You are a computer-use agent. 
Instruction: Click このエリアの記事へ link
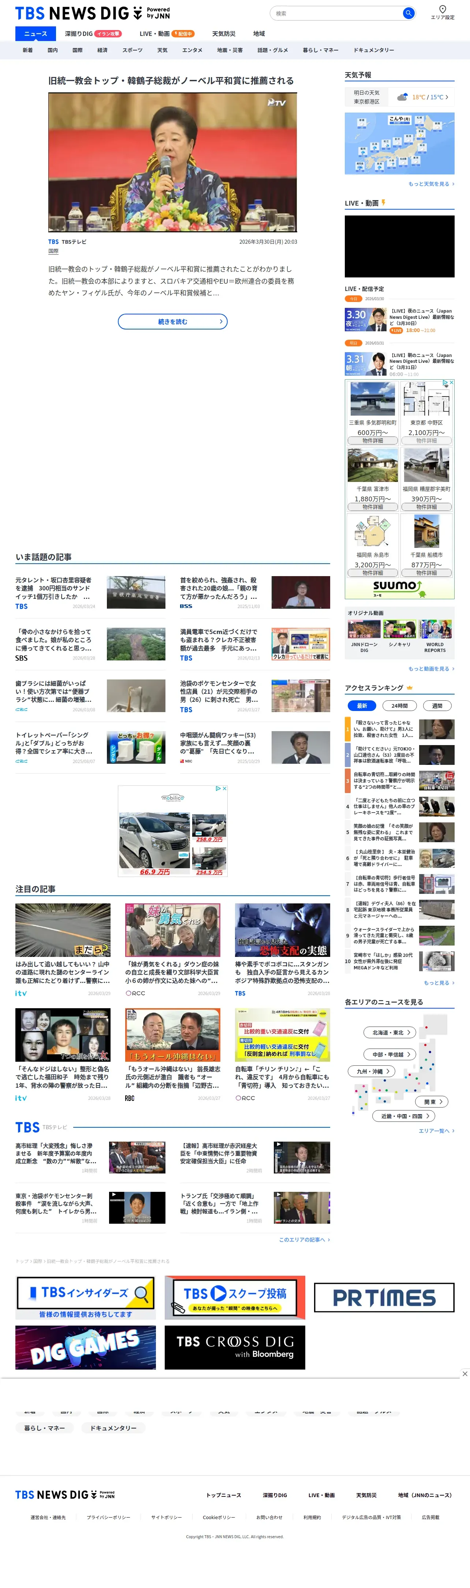click(x=304, y=1240)
